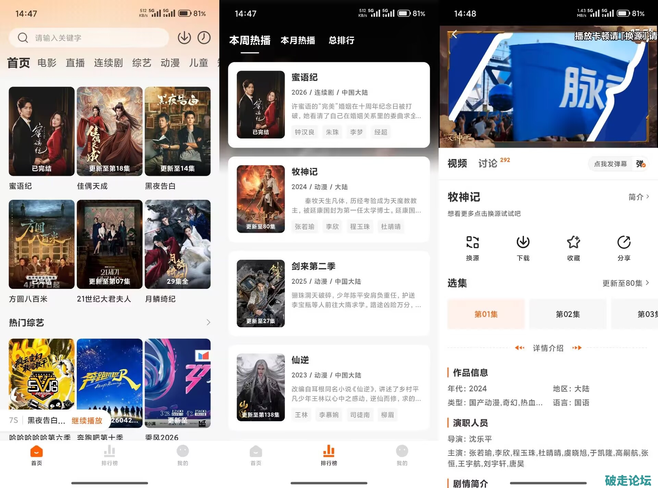Image resolution: width=658 pixels, height=488 pixels.
Task: Tap 年代: 2024 text
Action: coord(467,389)
